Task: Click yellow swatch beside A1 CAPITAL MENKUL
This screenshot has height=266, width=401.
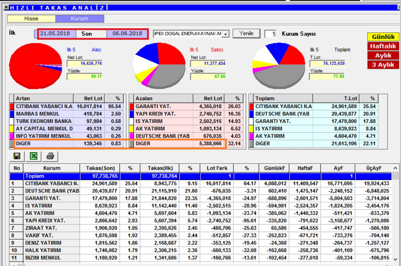Action: point(12,129)
